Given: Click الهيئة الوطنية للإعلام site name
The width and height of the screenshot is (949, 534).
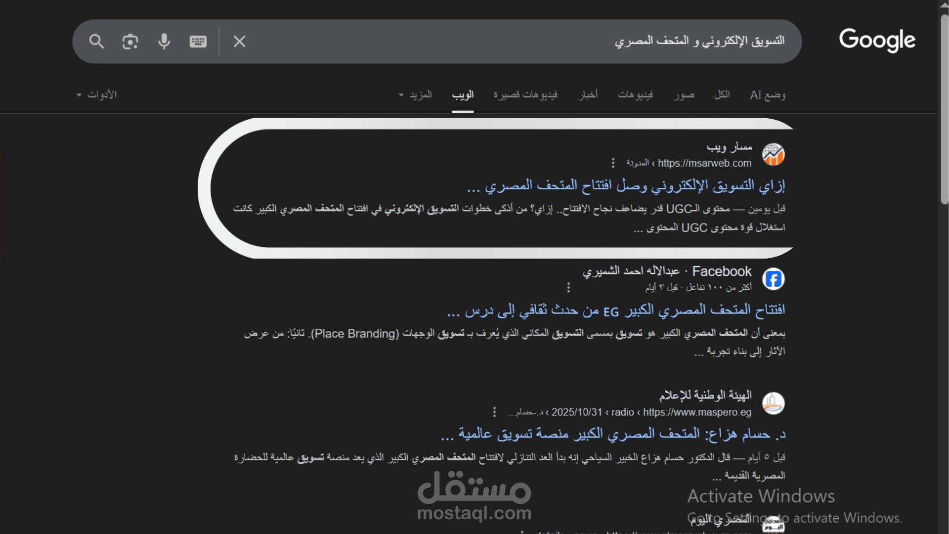Looking at the screenshot, I should [705, 395].
